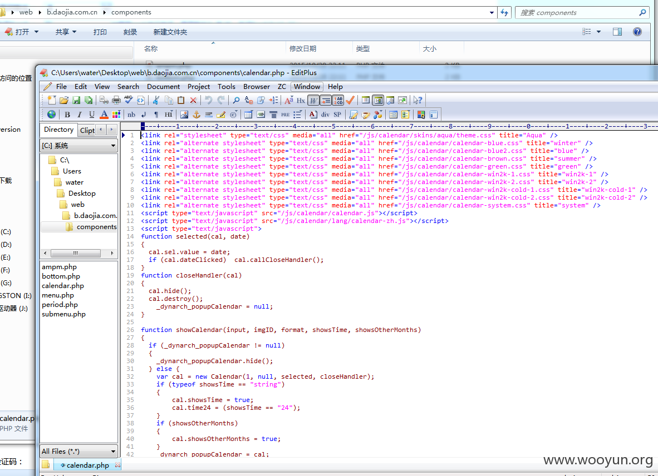The width and height of the screenshot is (658, 476).
Task: Open the All Files (*.*) filter dropdown
Action: (x=78, y=452)
